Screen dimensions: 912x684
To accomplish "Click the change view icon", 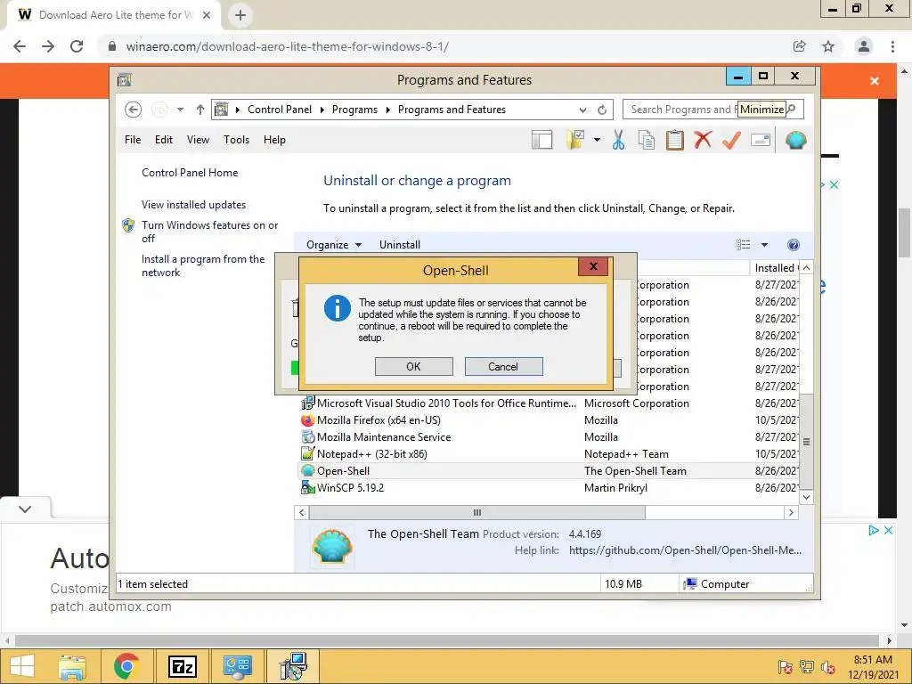I will click(744, 245).
